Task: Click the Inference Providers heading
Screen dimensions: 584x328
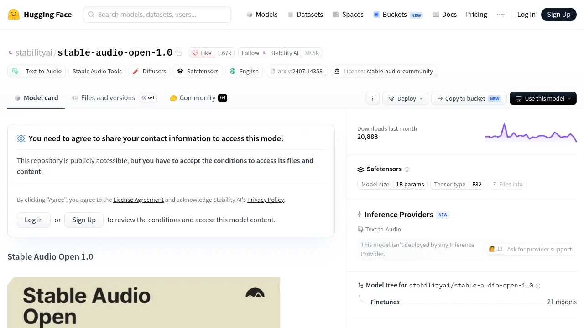Action: tap(399, 215)
